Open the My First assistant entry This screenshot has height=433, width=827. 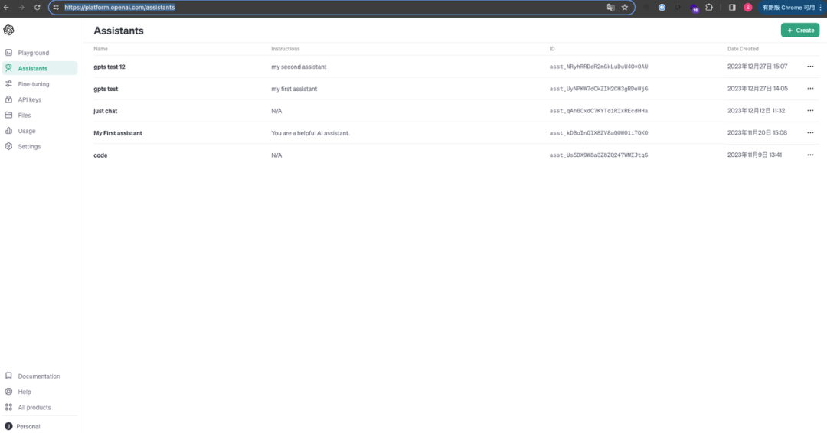coord(118,133)
